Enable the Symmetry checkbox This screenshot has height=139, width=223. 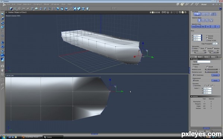194,86
